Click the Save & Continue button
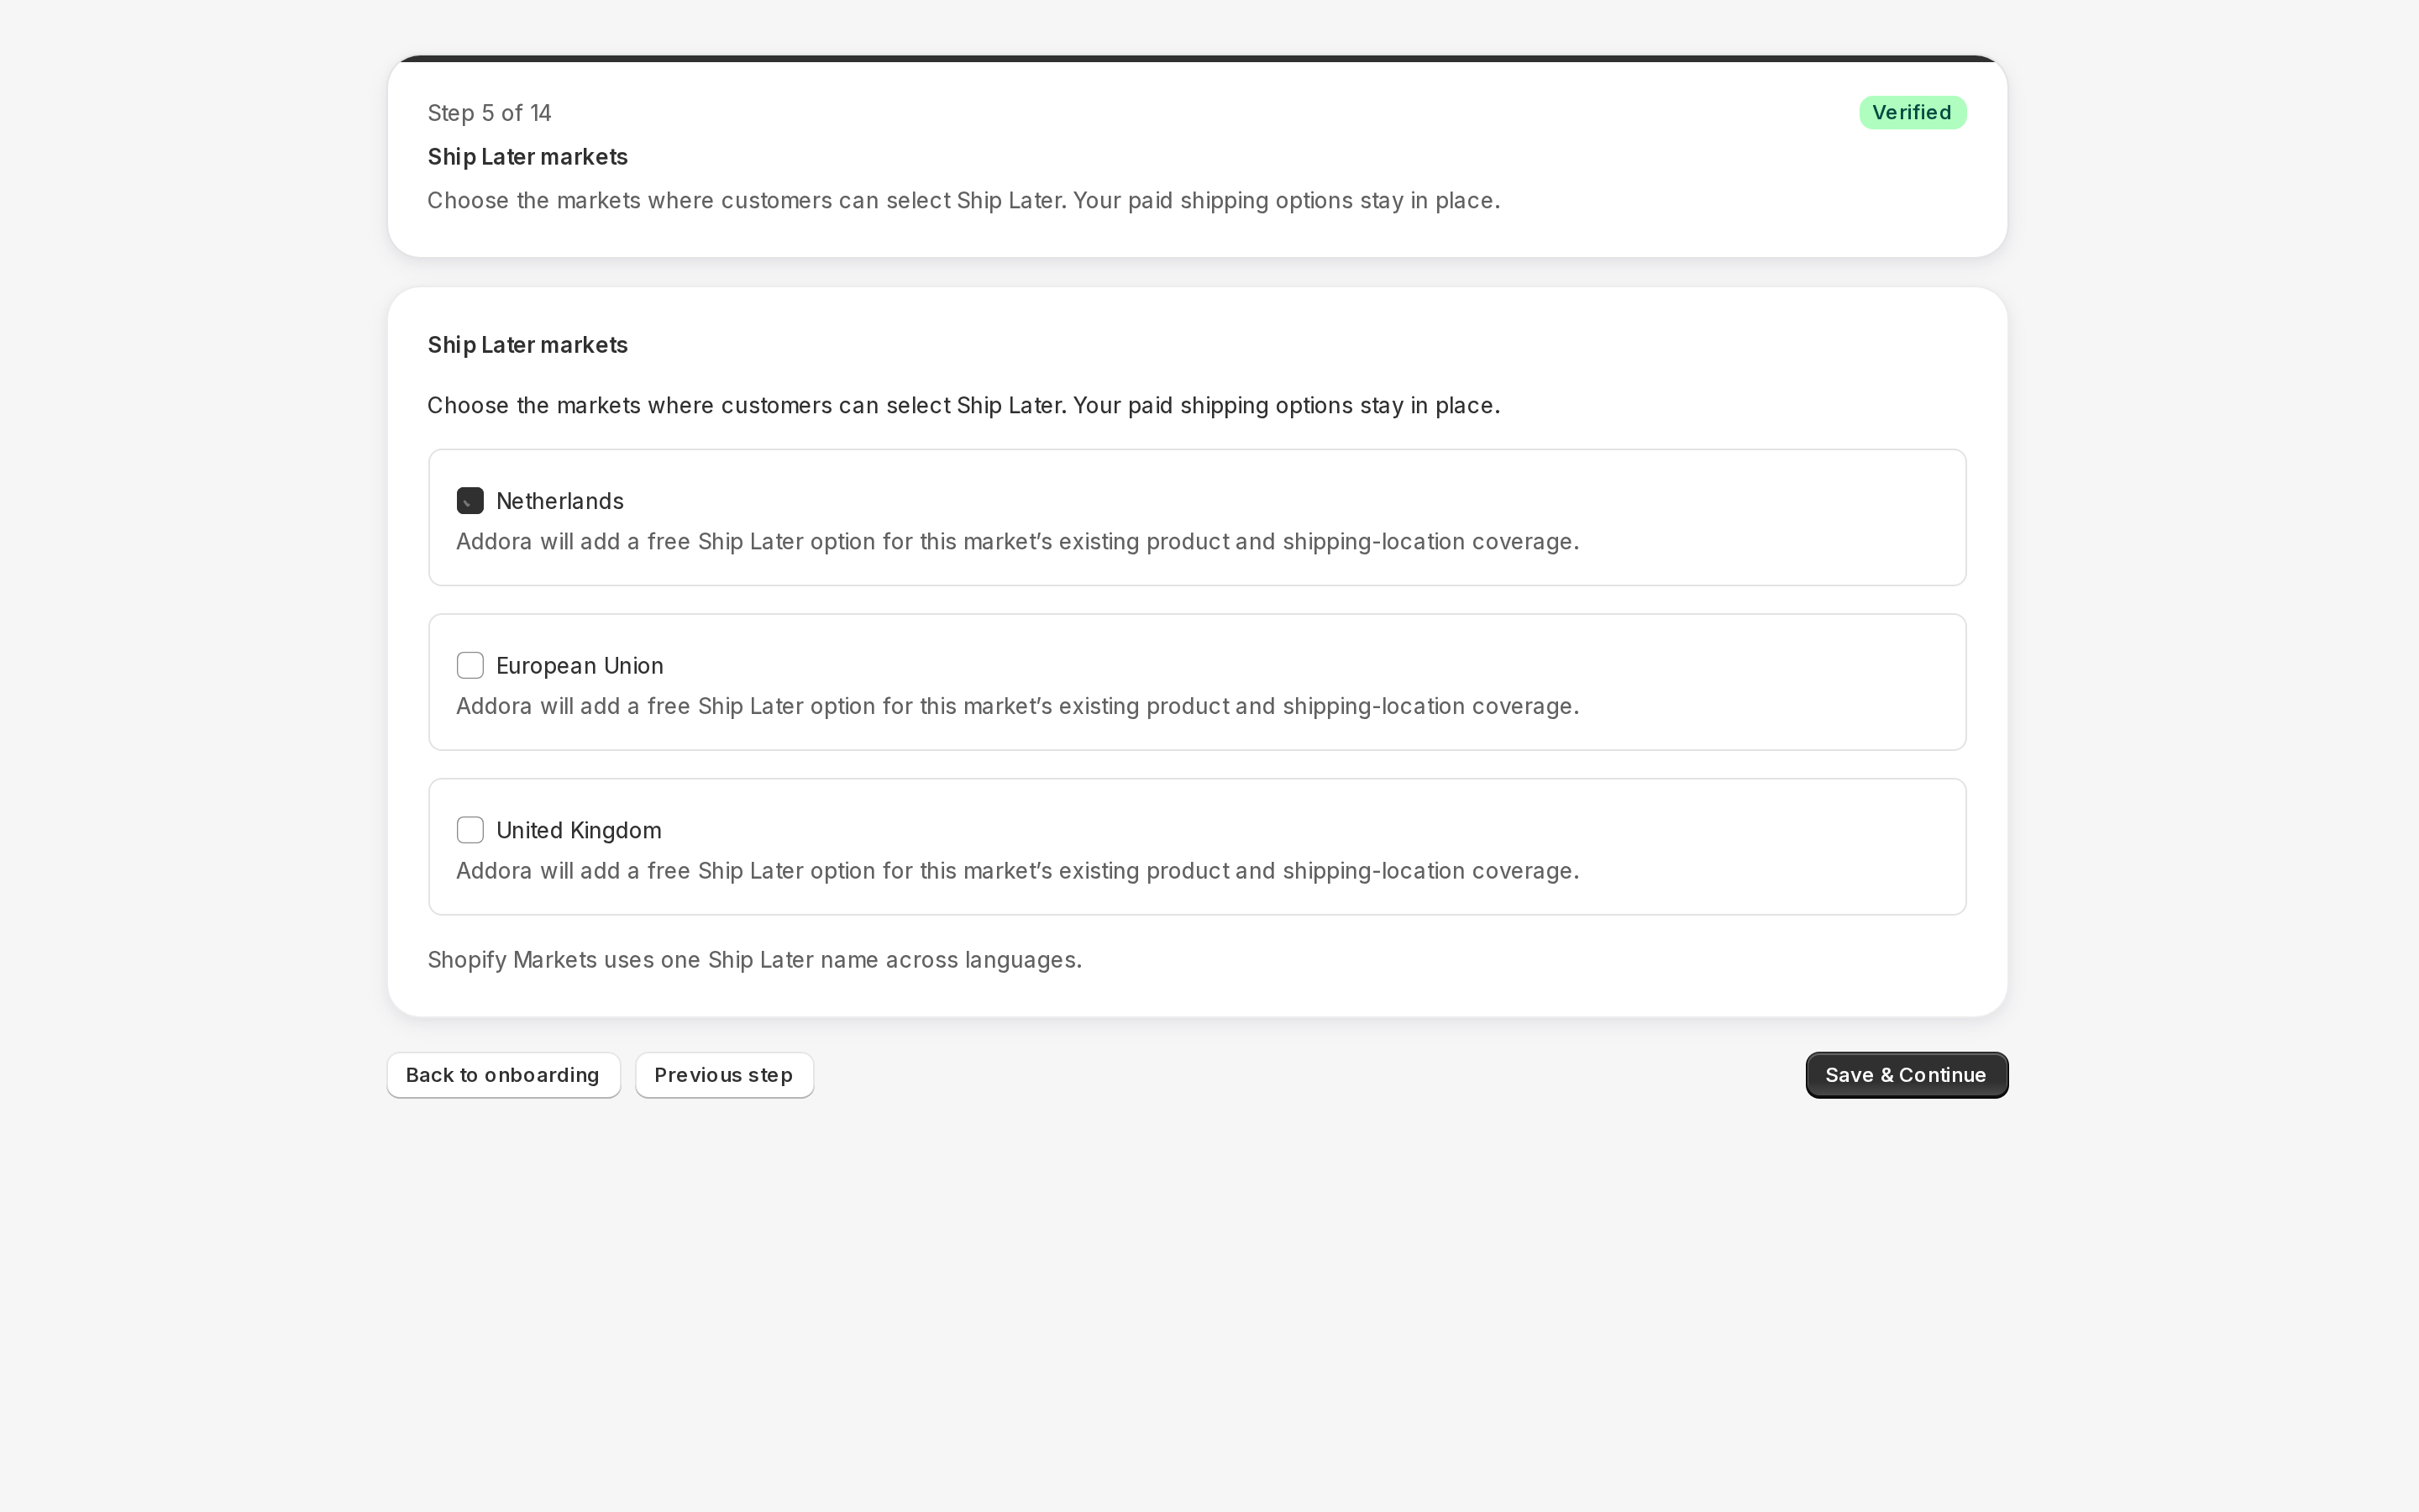The width and height of the screenshot is (2419, 1512). [x=1906, y=1075]
